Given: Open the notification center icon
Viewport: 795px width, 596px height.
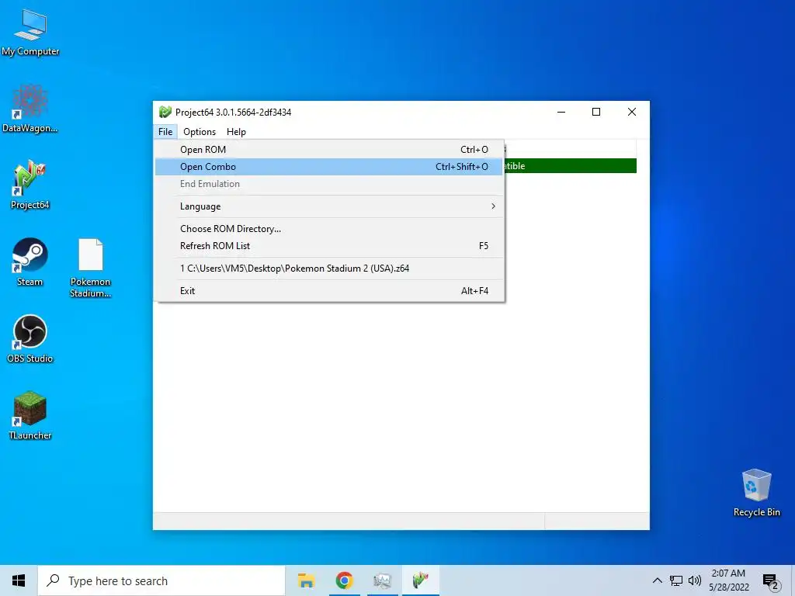Looking at the screenshot, I should coord(771,582).
